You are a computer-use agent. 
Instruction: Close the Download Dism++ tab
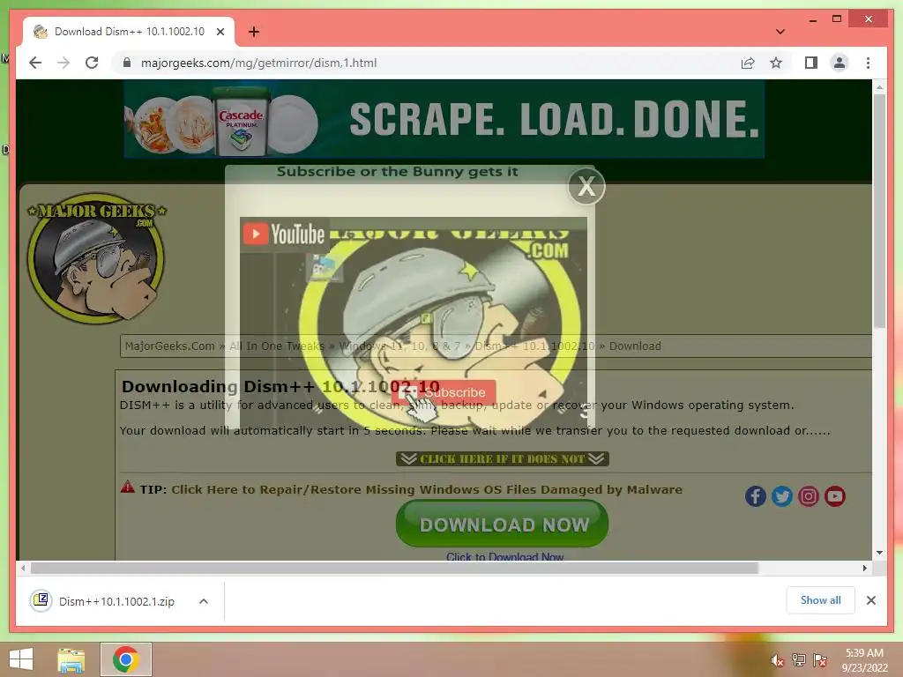(x=220, y=32)
